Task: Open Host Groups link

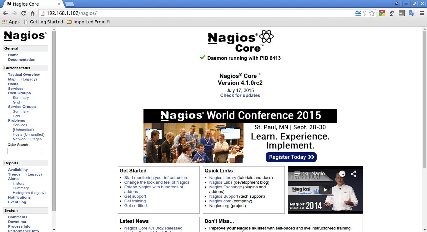Action: pos(19,93)
